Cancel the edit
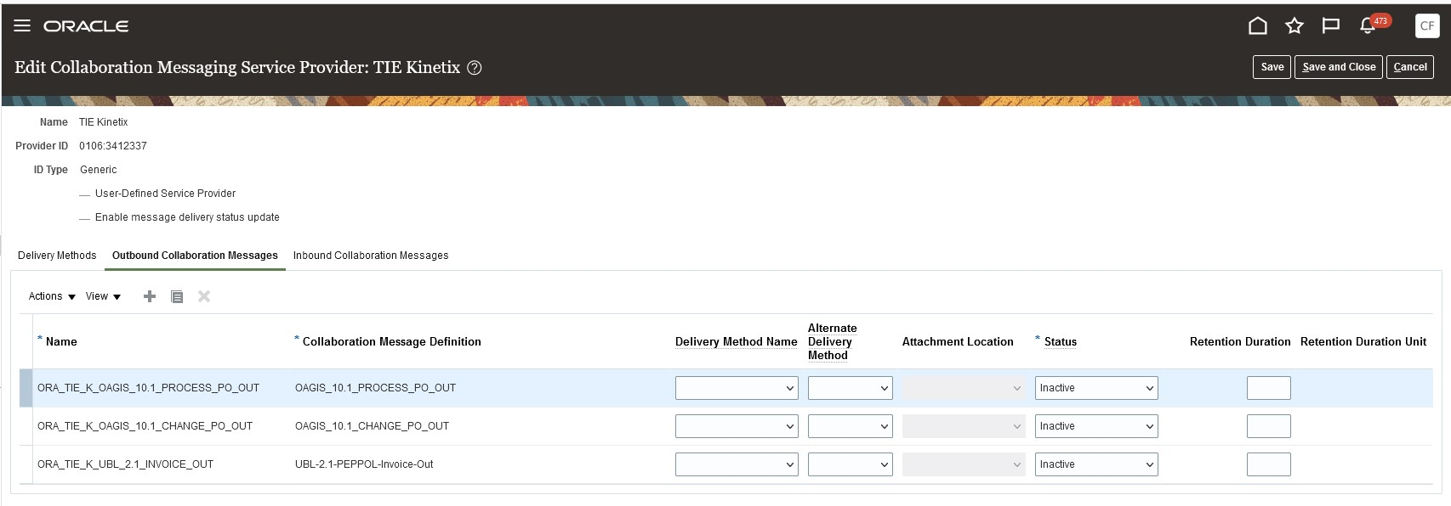The width and height of the screenshot is (1451, 506). (x=1409, y=67)
